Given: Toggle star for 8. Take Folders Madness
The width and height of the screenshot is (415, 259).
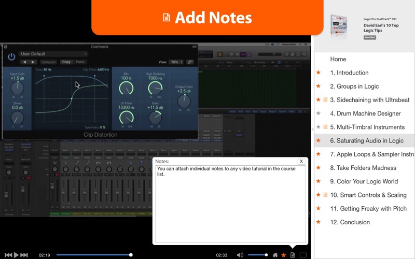Looking at the screenshot, I should (319, 167).
